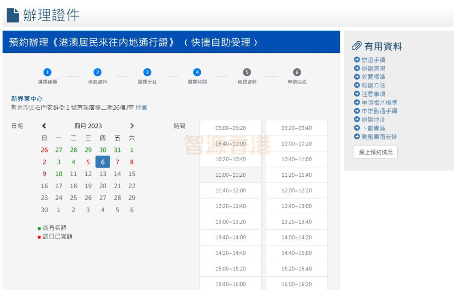The height and width of the screenshot is (290, 455).
Task: Click arrow icon beside 辦證時限
Action: coord(357,68)
